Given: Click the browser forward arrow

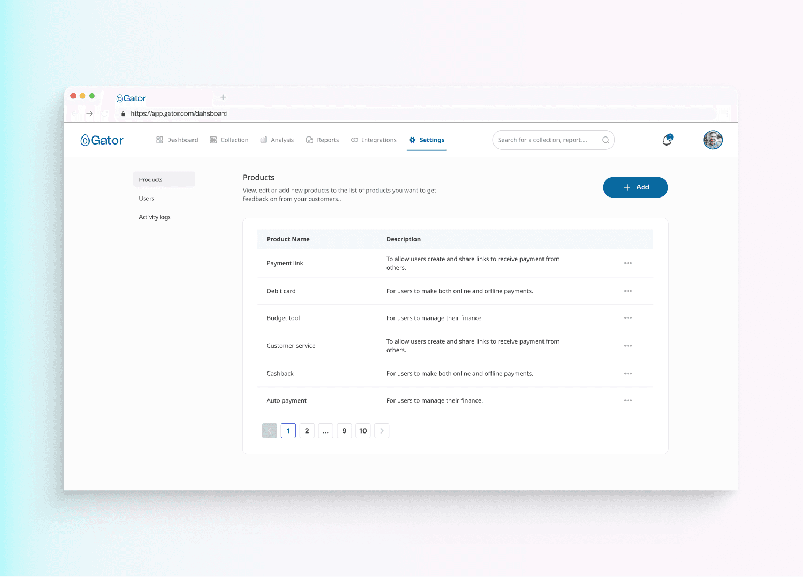Looking at the screenshot, I should pyautogui.click(x=90, y=113).
